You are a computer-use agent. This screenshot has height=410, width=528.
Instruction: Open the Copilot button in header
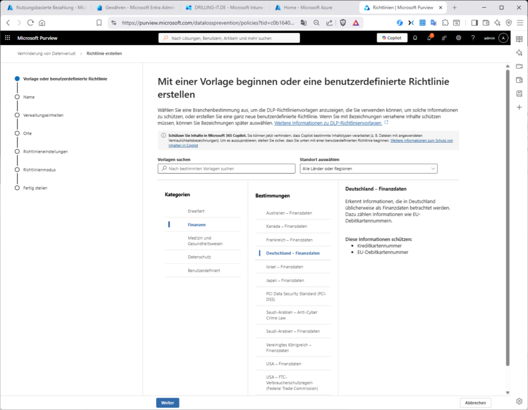click(x=392, y=38)
